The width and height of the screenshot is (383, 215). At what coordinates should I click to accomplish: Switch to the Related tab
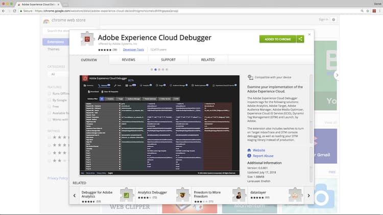208,60
